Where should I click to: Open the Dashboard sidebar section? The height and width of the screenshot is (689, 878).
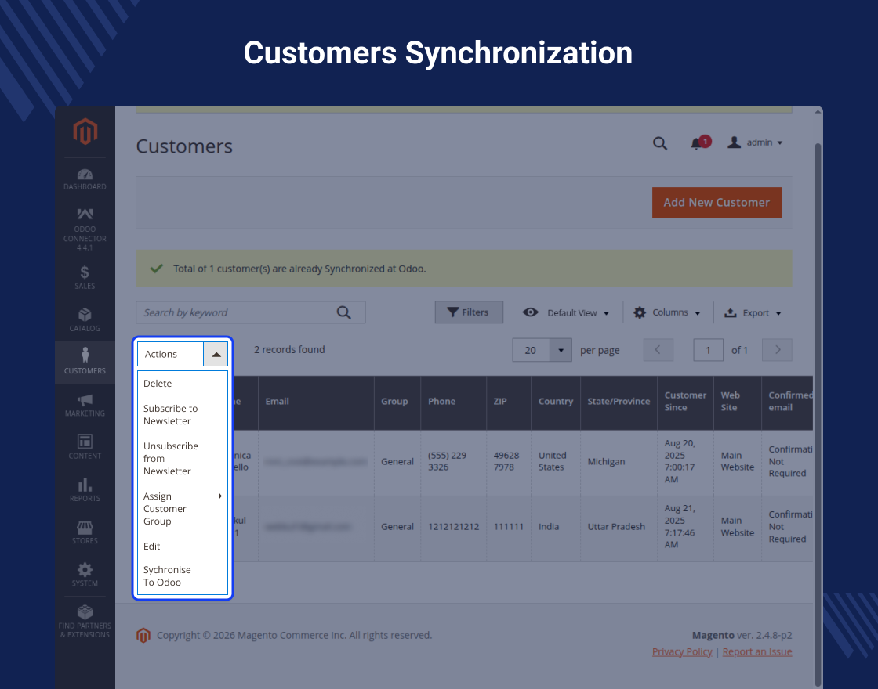(x=85, y=179)
